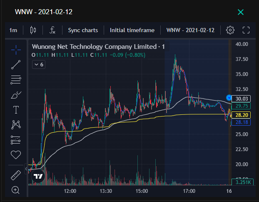
Task: Select the Text annotation tool
Action: [16, 110]
